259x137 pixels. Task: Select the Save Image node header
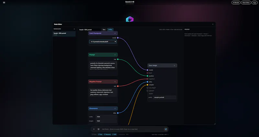162,65
